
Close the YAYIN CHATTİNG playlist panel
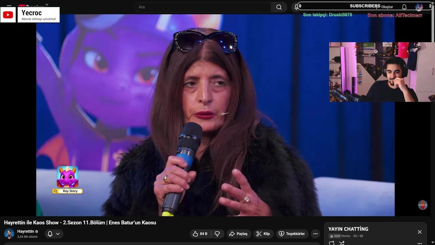[x=420, y=232]
